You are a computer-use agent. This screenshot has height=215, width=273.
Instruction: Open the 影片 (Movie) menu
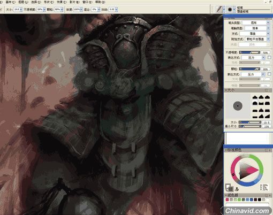(x=74, y=2)
